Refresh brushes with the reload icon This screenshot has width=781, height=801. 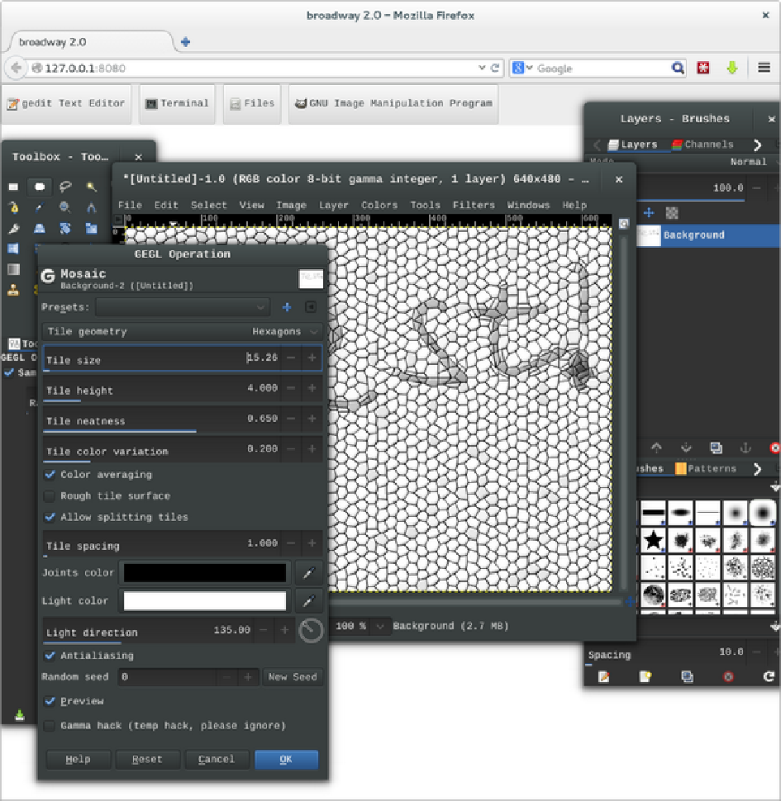point(769,676)
